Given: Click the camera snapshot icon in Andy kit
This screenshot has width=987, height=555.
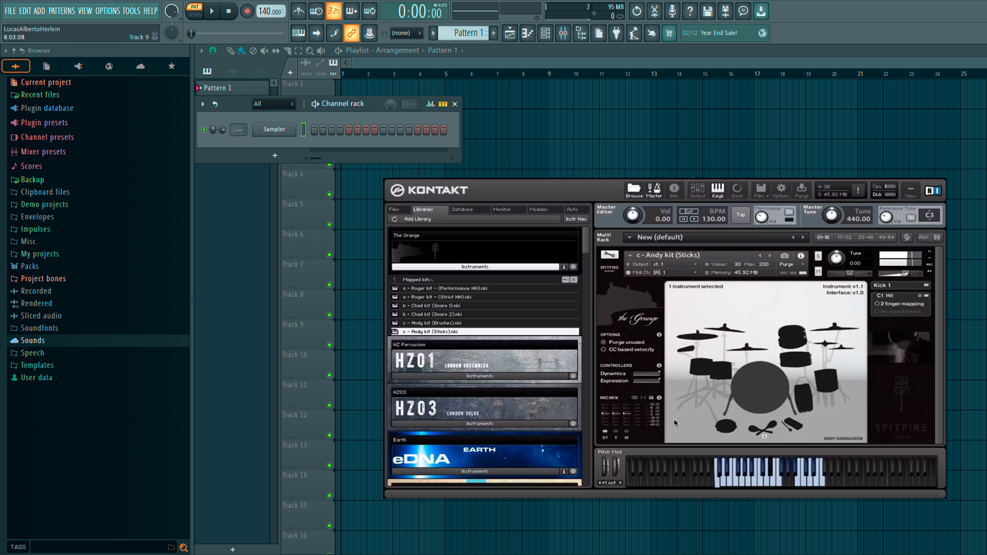Looking at the screenshot, I should tap(785, 256).
